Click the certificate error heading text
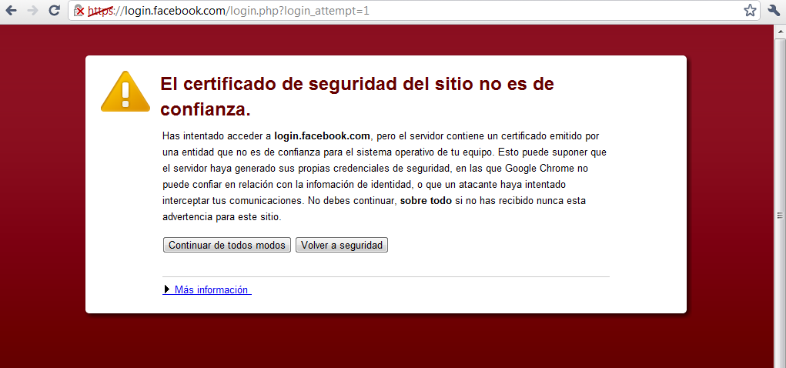786x368 pixels. pyautogui.click(x=357, y=96)
